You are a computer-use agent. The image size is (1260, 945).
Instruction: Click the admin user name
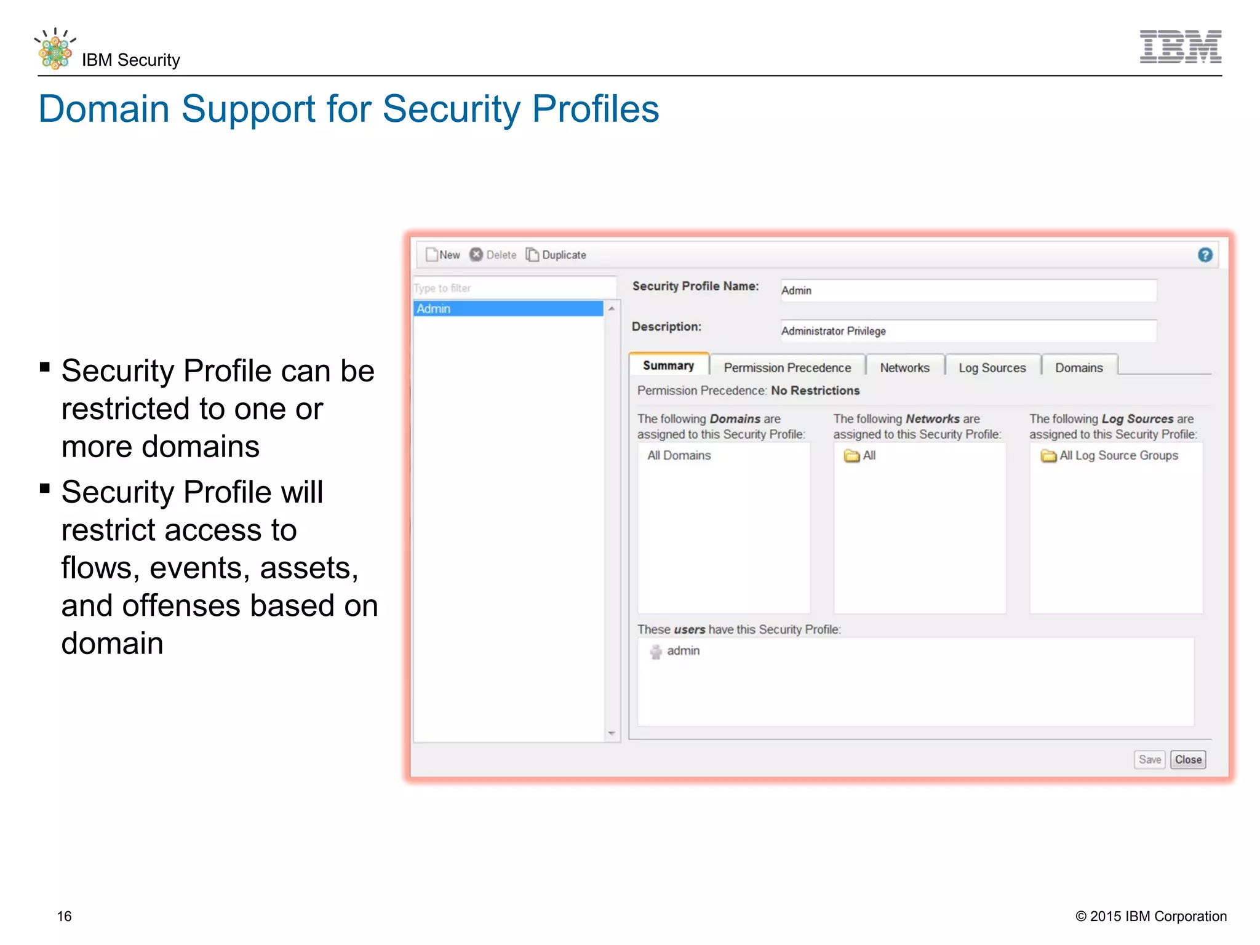(684, 651)
